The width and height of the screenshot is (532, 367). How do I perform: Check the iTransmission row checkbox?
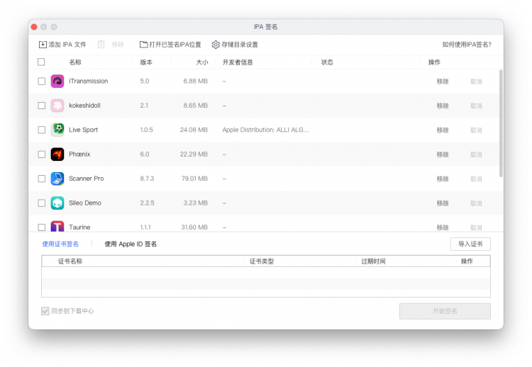coord(41,81)
